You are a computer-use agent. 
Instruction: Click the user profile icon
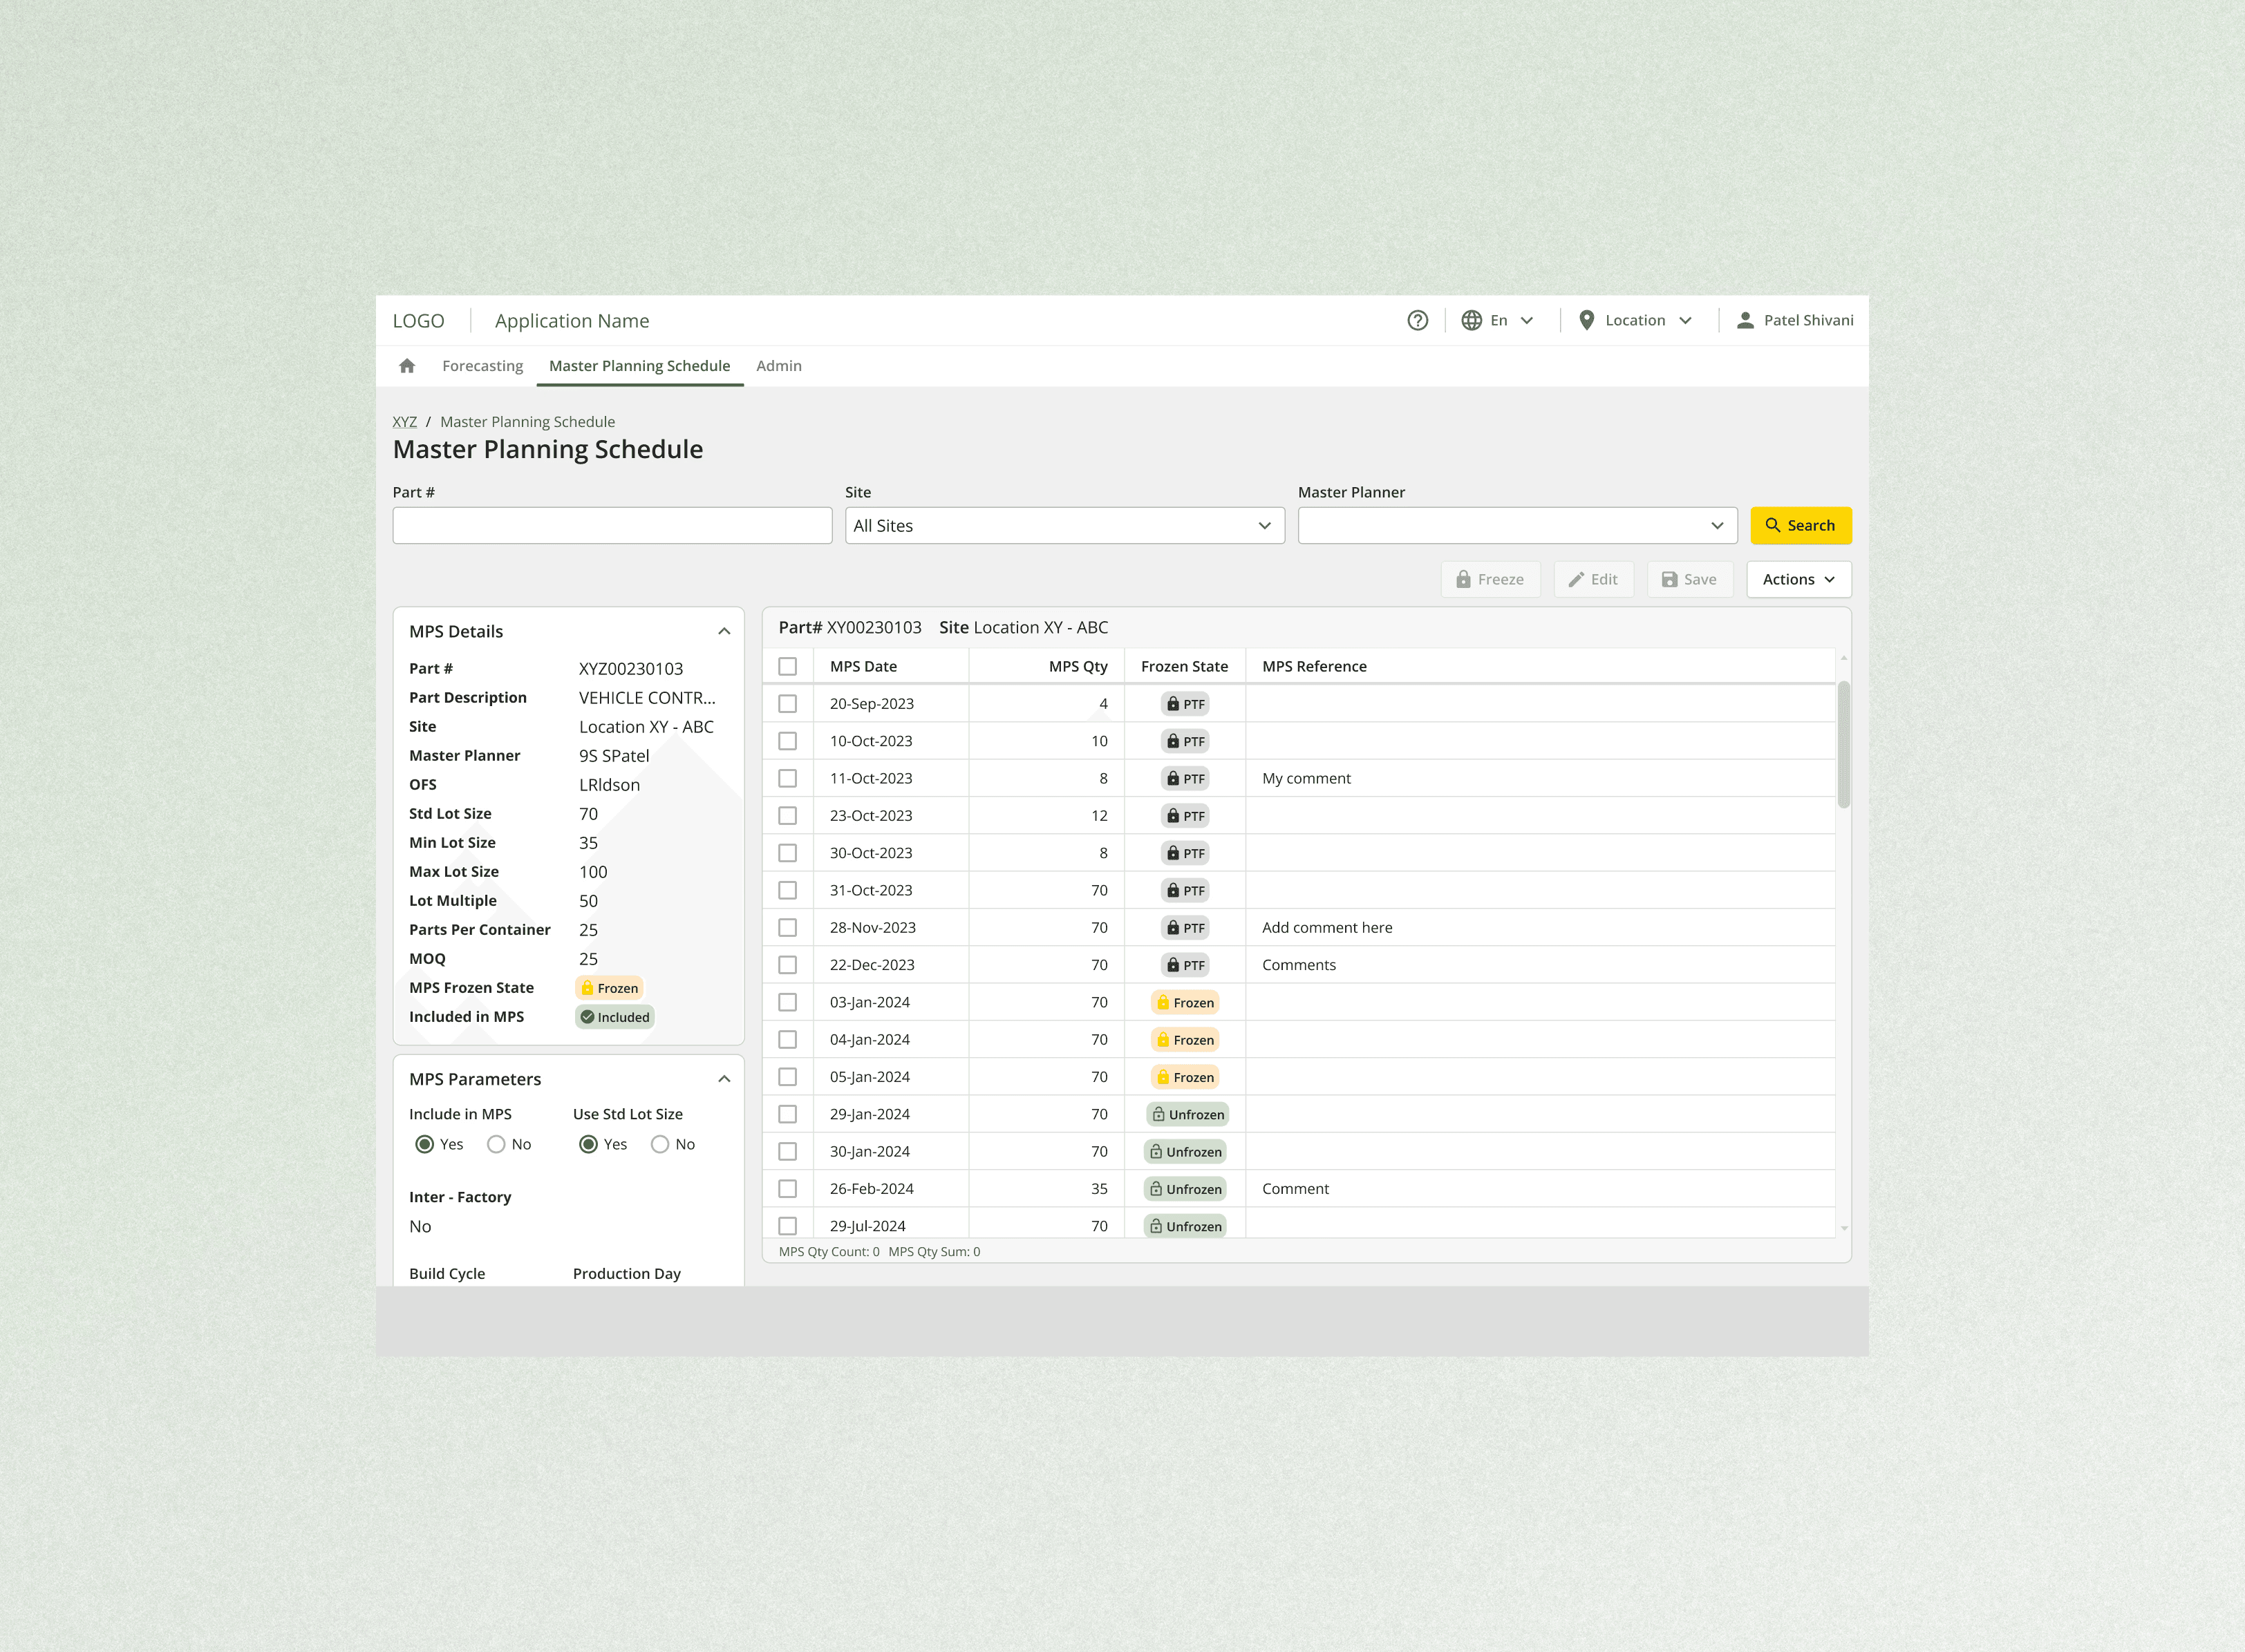tap(1745, 320)
